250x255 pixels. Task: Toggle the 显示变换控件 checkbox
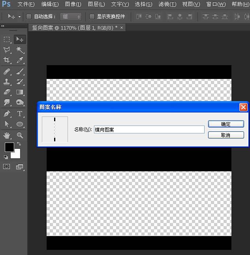(x=92, y=17)
